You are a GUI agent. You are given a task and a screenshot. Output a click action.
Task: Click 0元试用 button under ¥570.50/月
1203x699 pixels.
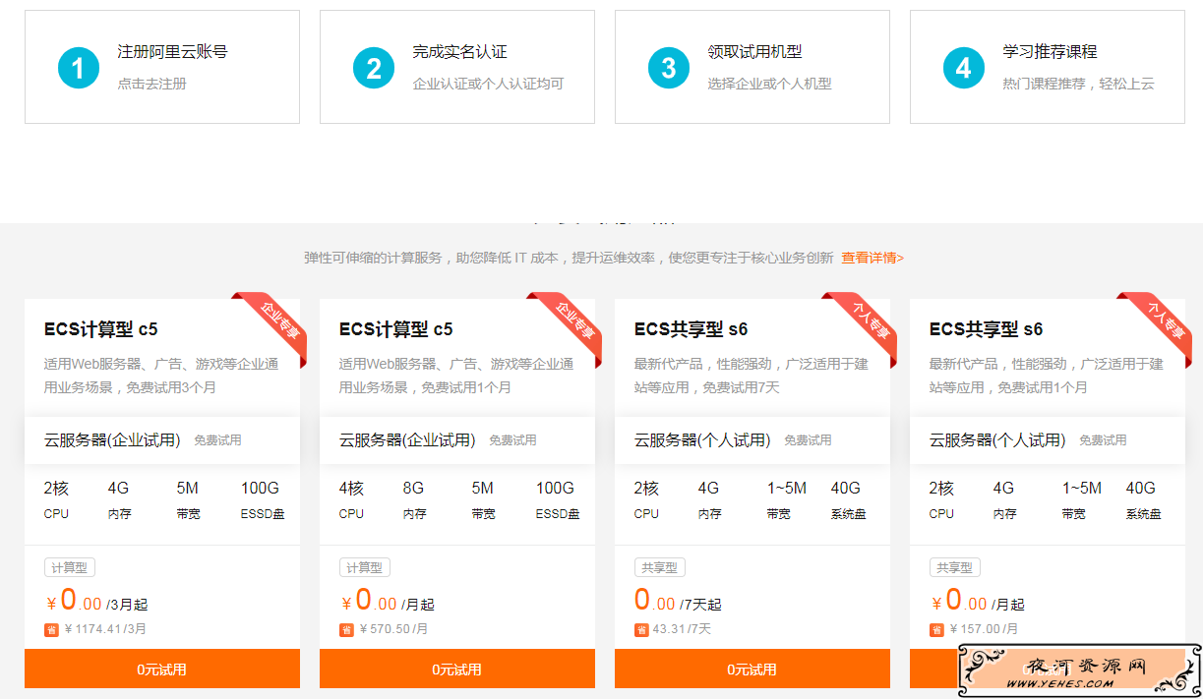pos(457,669)
